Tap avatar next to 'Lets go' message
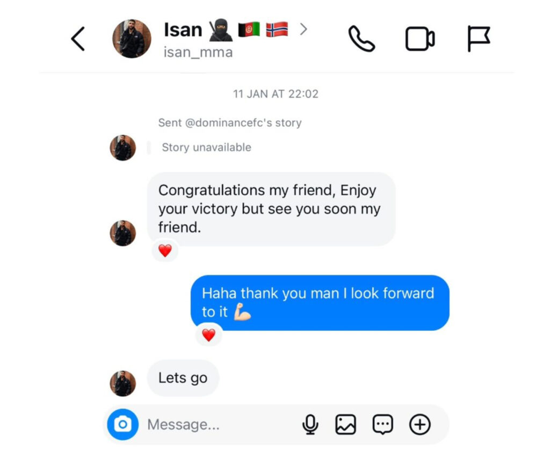The image size is (550, 451). pos(123,383)
